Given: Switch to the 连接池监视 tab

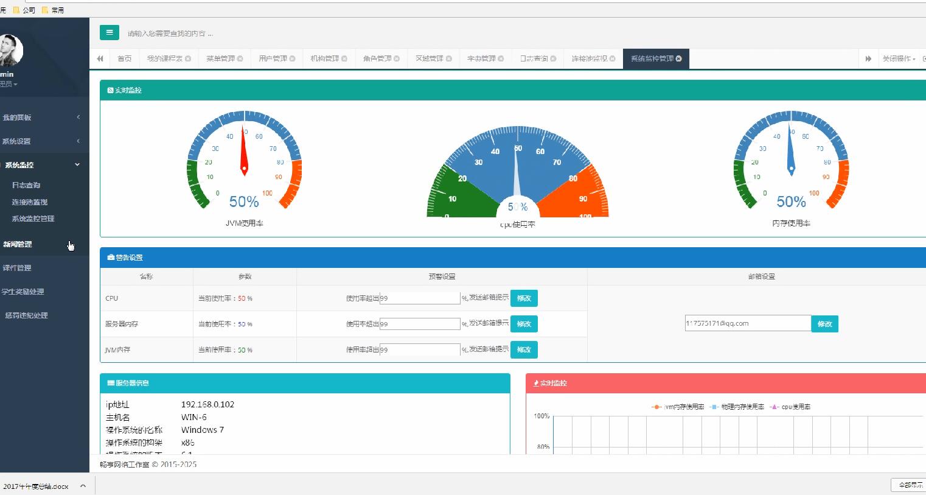Looking at the screenshot, I should click(x=589, y=58).
